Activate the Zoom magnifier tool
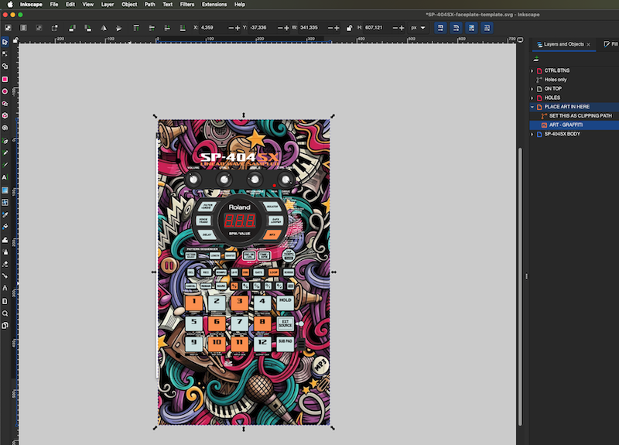The image size is (619, 445). coord(5,313)
